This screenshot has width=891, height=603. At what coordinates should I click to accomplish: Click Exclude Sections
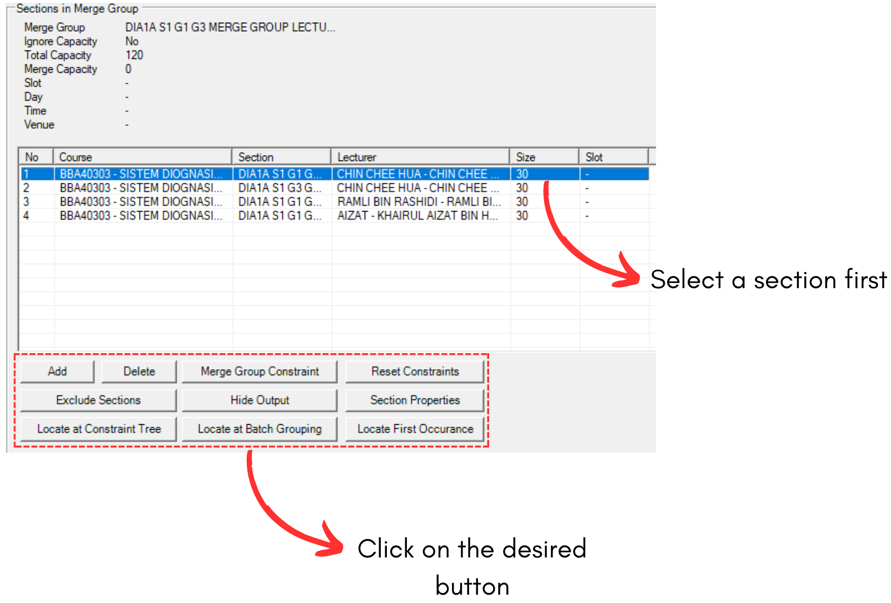tap(98, 400)
